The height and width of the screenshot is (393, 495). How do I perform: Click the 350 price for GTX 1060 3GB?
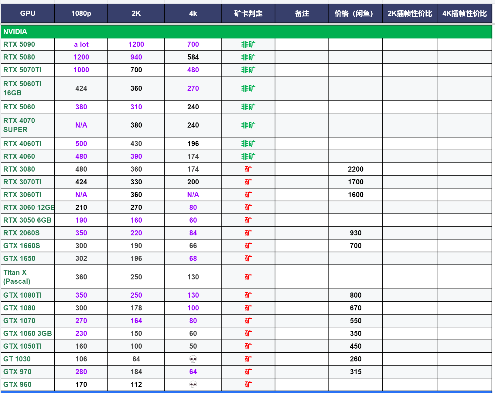(x=356, y=333)
